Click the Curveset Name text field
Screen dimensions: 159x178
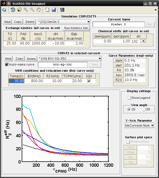(x=119, y=24)
